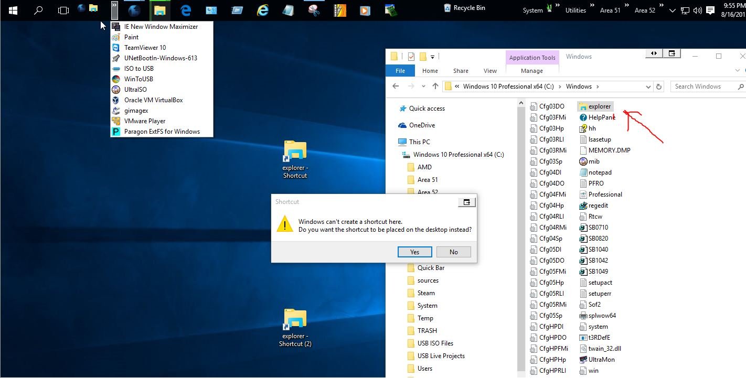The width and height of the screenshot is (746, 378).
Task: Switch to File Explorer taskbar button
Action: coord(160,10)
